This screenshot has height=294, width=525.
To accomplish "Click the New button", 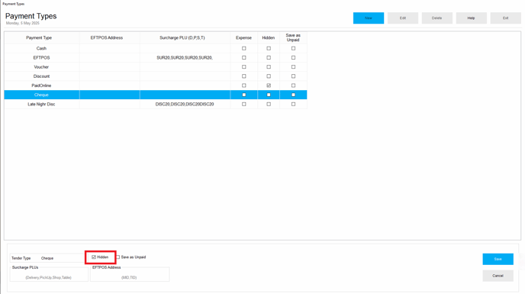I will pos(369,18).
